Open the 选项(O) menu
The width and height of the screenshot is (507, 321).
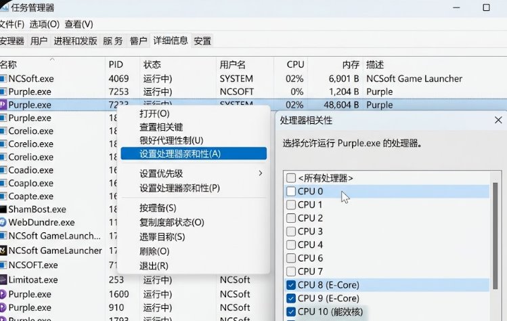[x=45, y=24]
